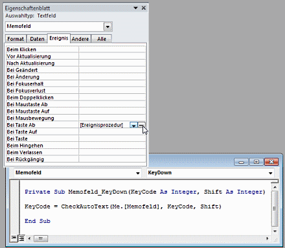Viewport: 285px width, 248px height.
Task: Click the [Ereignisprozedur] value field
Action: (104, 125)
